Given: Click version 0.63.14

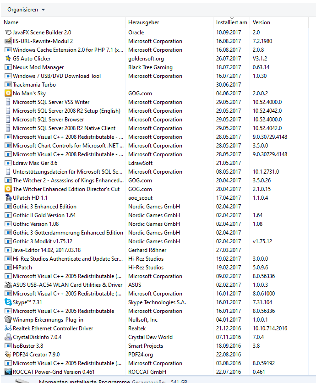Looking at the screenshot, I should coord(261,67).
